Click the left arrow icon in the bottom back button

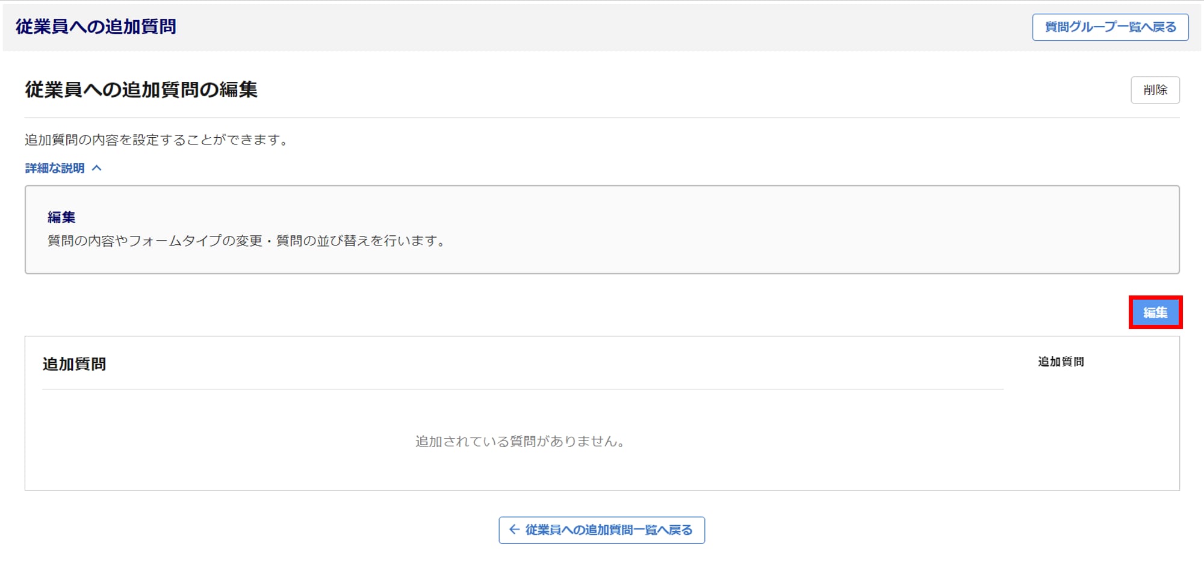coord(514,530)
